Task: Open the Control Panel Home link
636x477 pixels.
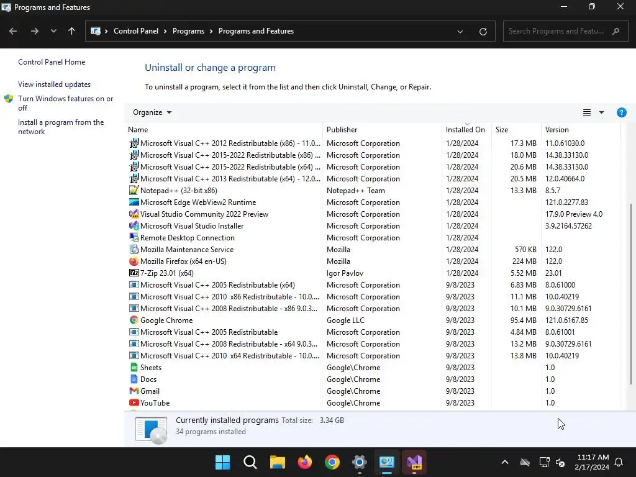Action: [x=52, y=62]
